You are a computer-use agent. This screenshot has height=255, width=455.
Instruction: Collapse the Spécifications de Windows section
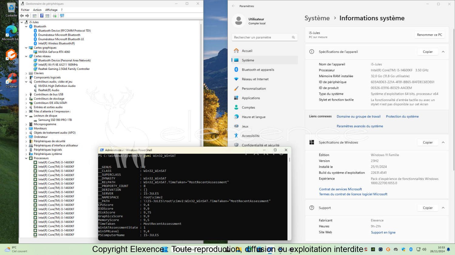coord(443,142)
